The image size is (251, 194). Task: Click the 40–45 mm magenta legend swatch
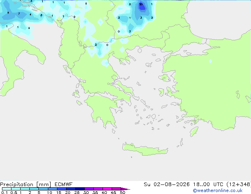click(x=107, y=189)
